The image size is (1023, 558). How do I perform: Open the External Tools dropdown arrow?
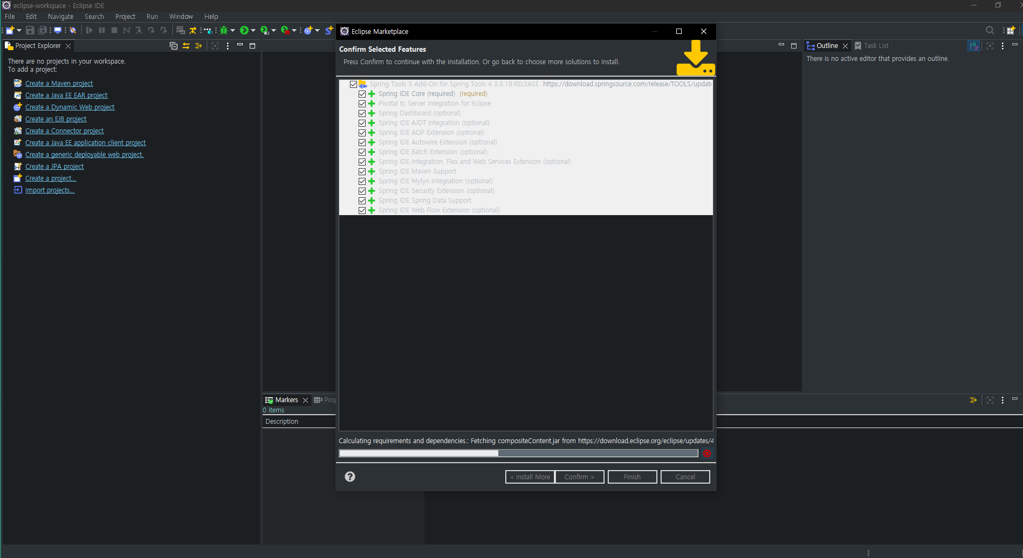tap(294, 31)
